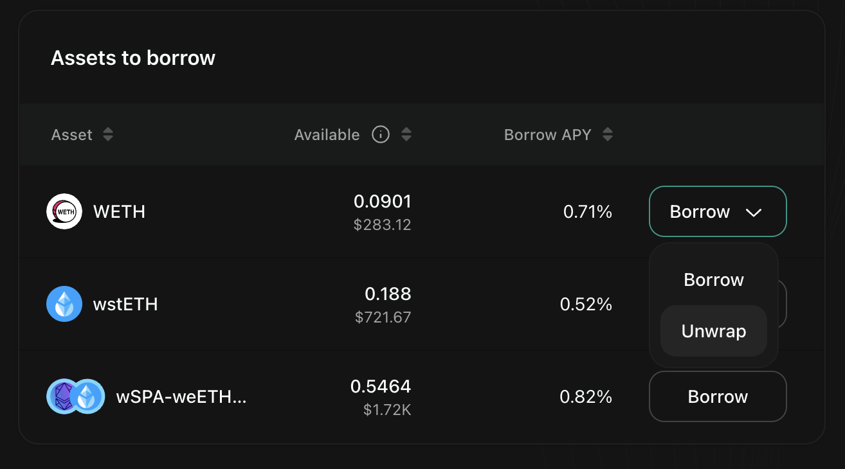This screenshot has width=845, height=469.
Task: Click the Borrow APY column header label
Action: 547,135
